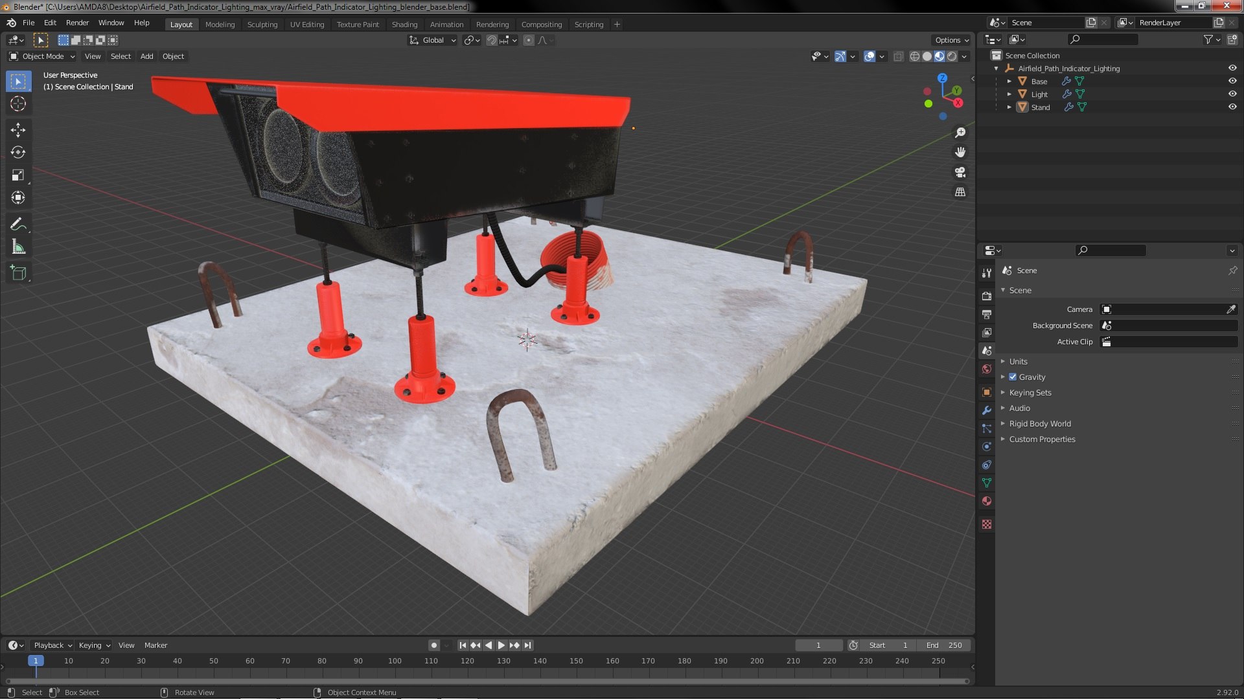Viewport: 1244px width, 699px height.
Task: Add a new workspace with plus button
Action: (617, 25)
